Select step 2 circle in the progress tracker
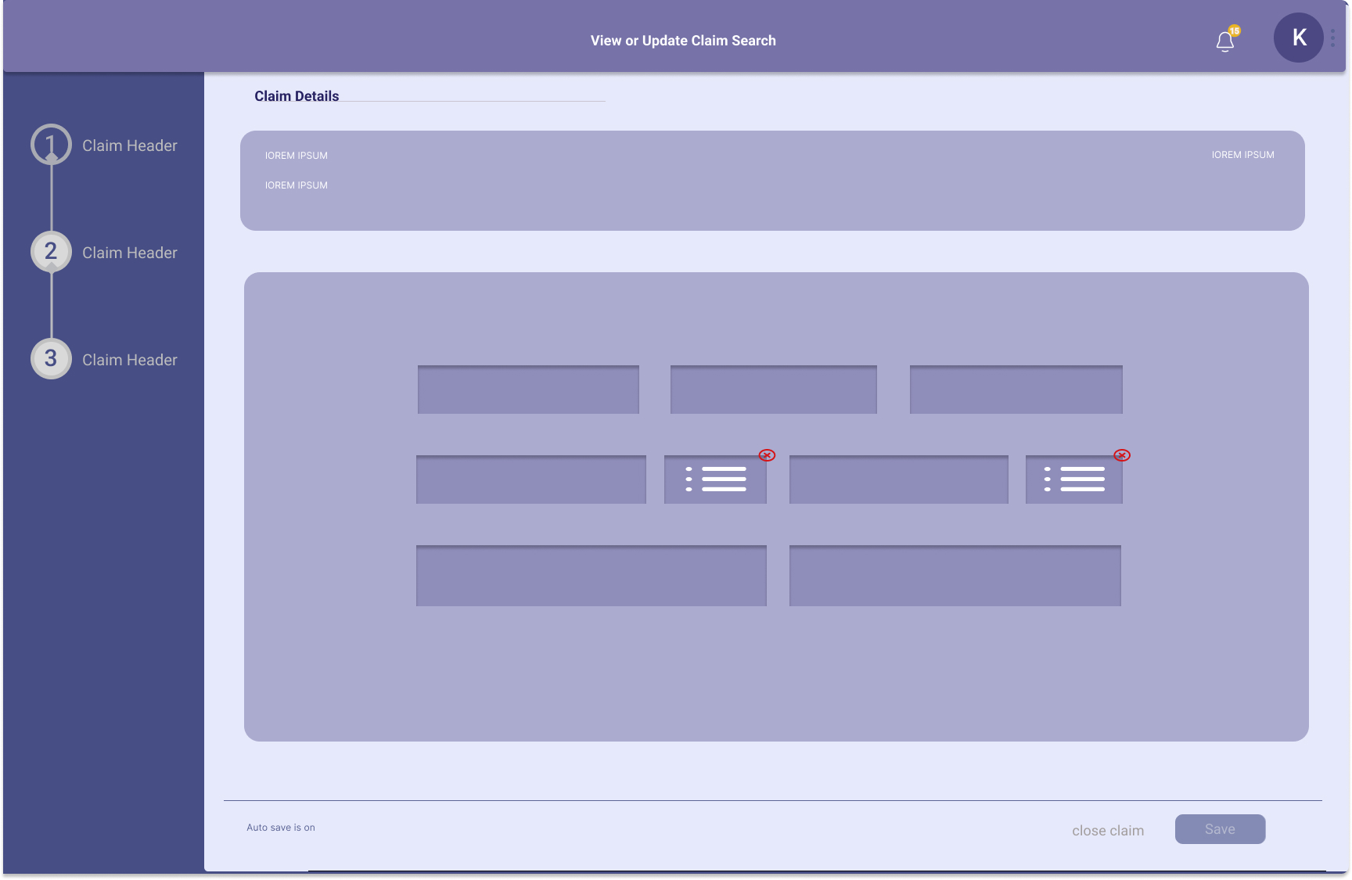 [x=50, y=252]
